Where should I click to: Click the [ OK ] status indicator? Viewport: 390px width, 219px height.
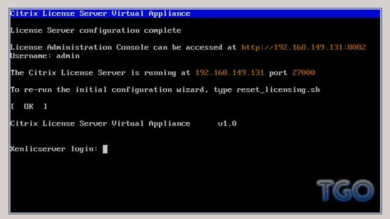pyautogui.click(x=29, y=106)
